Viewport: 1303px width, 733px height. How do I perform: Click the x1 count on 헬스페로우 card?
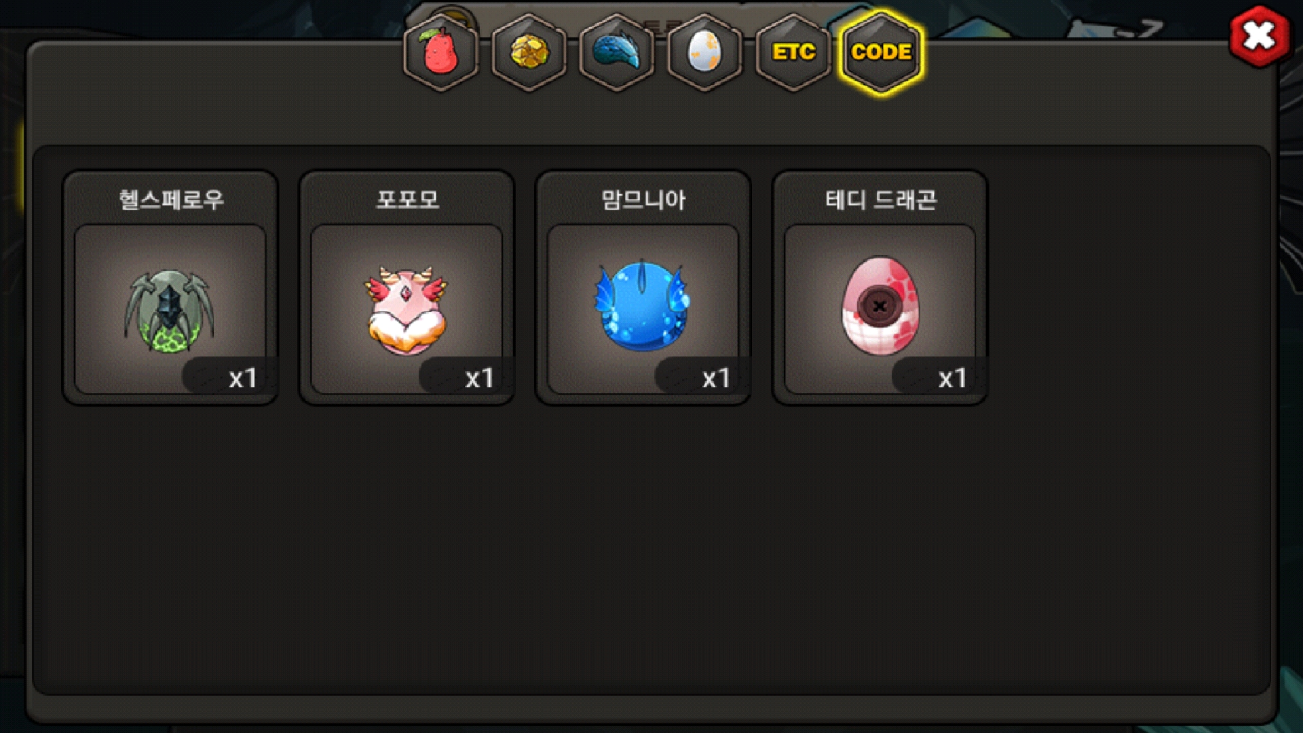coord(242,378)
